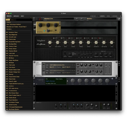Click the Wayfarer amp LEVEL knob

click(x=112, y=42)
